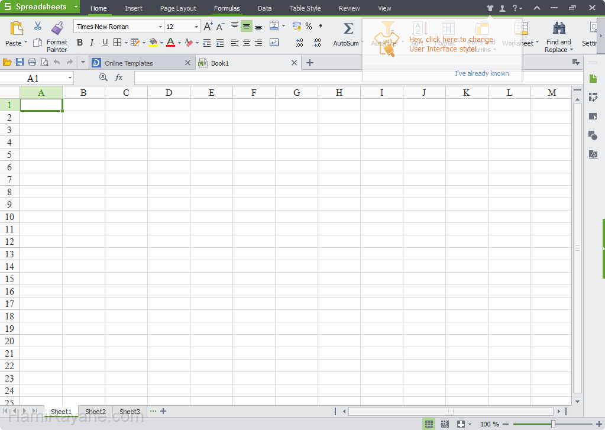Click the "I've already known" link
This screenshot has width=605, height=430.
481,73
